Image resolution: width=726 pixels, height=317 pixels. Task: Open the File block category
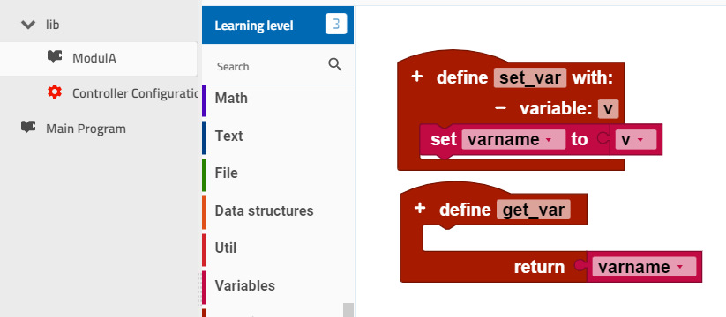click(x=278, y=173)
